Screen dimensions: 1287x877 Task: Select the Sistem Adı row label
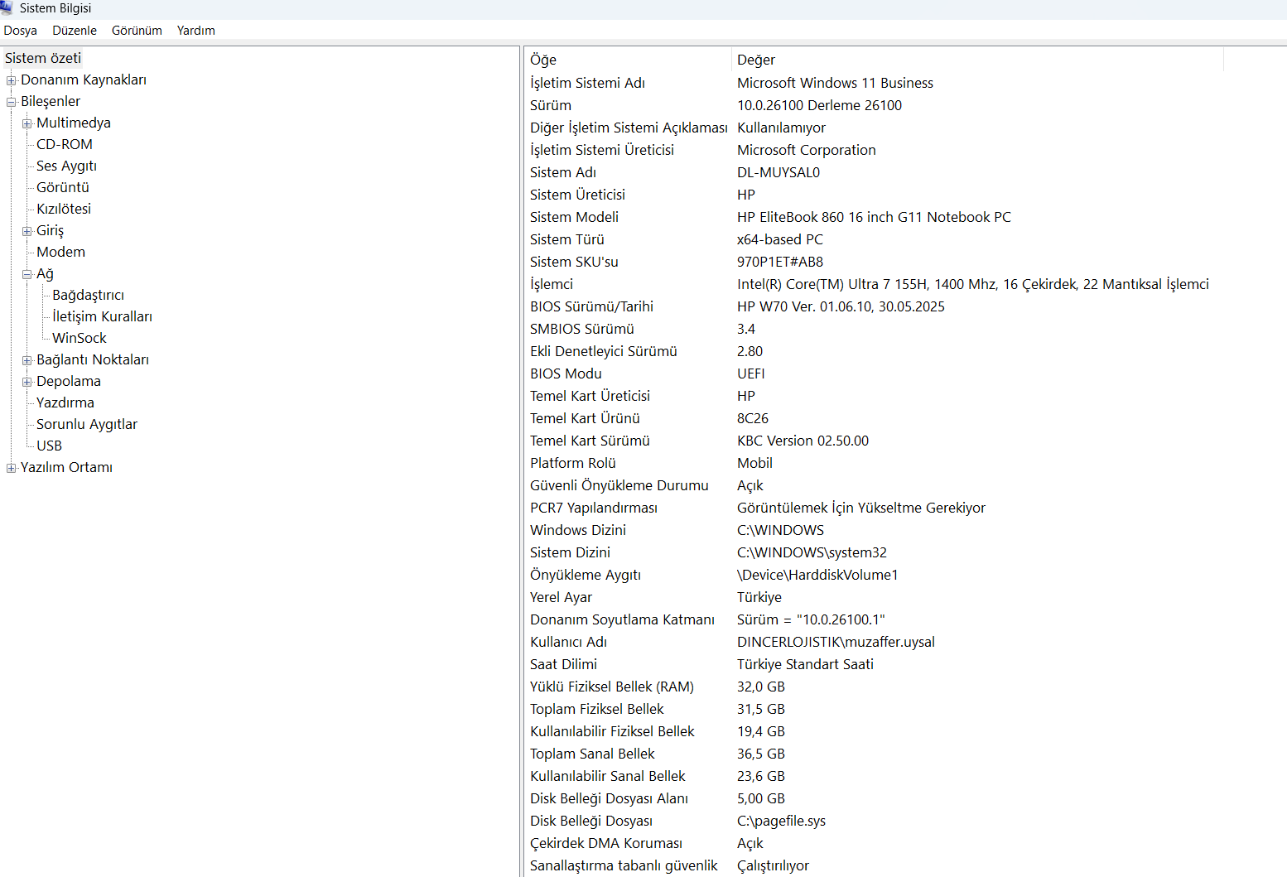[x=563, y=172]
